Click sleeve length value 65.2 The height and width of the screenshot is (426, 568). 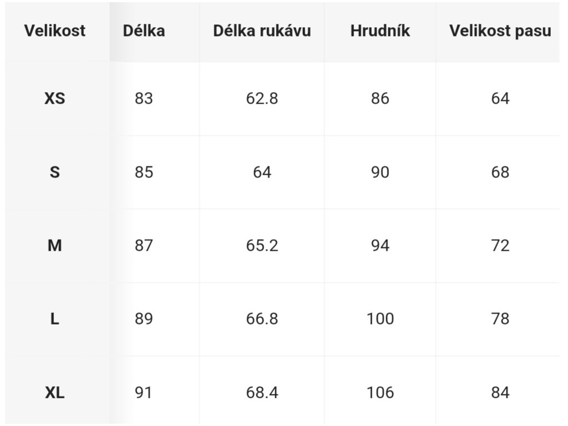click(x=262, y=246)
